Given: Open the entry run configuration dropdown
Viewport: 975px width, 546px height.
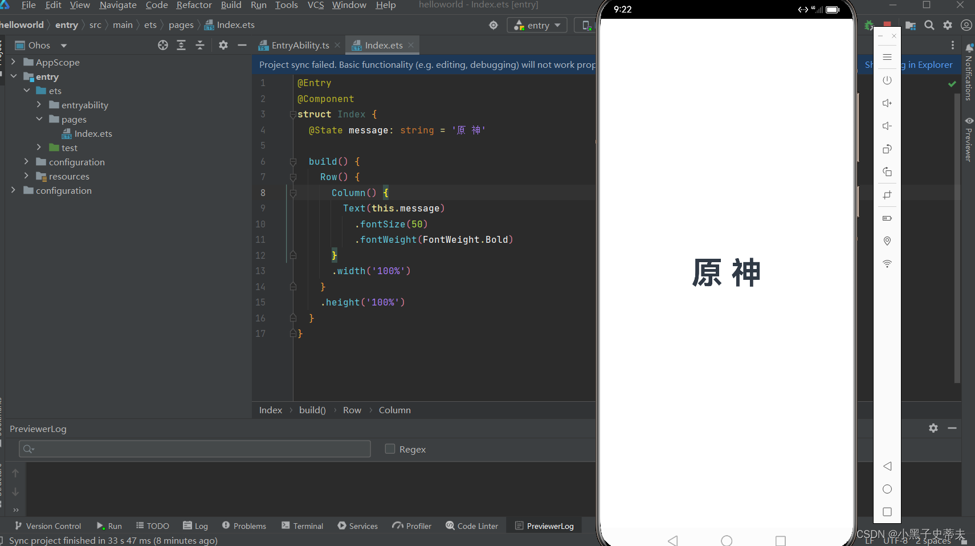Looking at the screenshot, I should [537, 25].
